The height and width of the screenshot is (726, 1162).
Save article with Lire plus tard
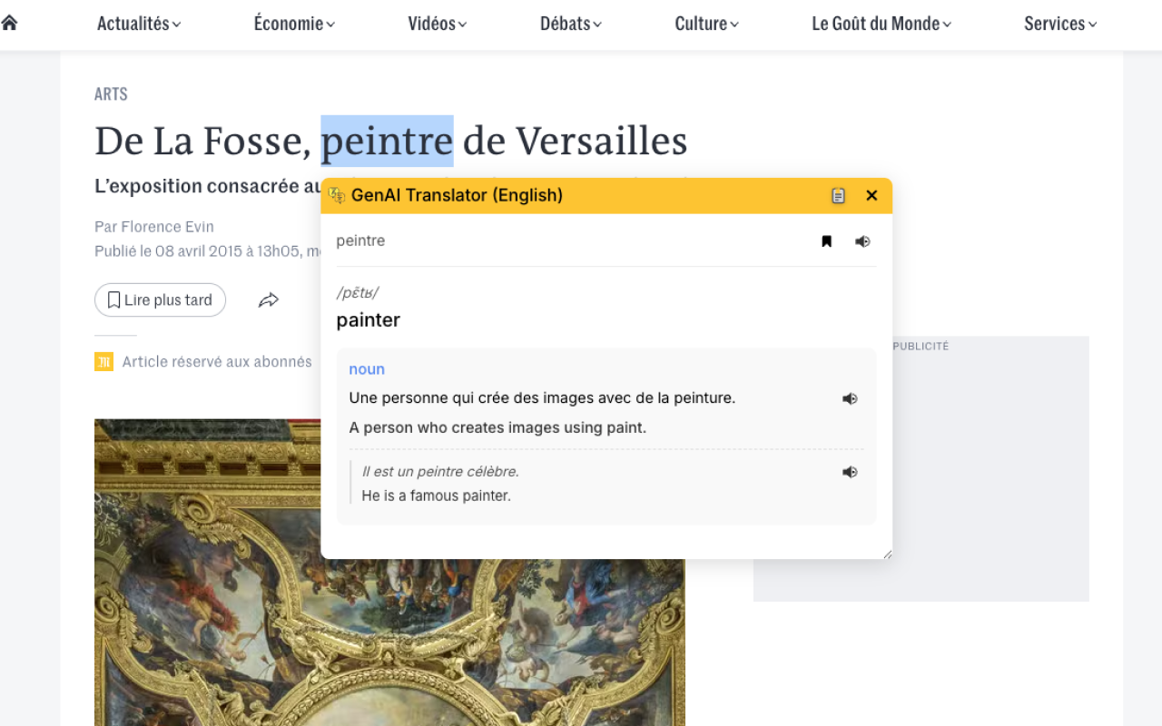point(160,300)
